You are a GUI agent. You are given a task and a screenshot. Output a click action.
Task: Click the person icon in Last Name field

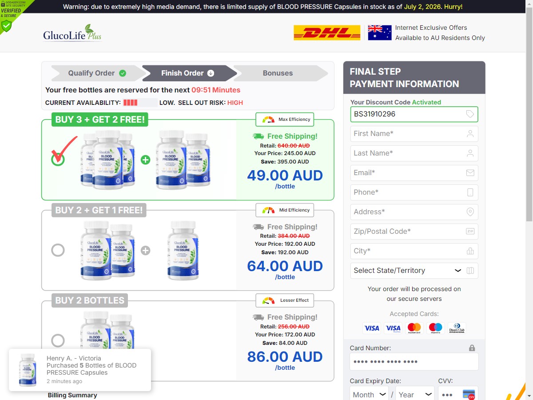[x=470, y=153]
